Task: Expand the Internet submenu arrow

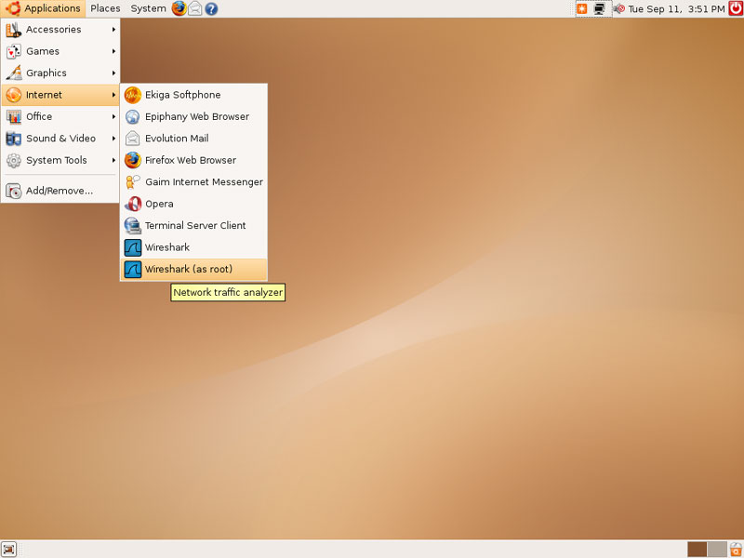Action: (x=113, y=95)
